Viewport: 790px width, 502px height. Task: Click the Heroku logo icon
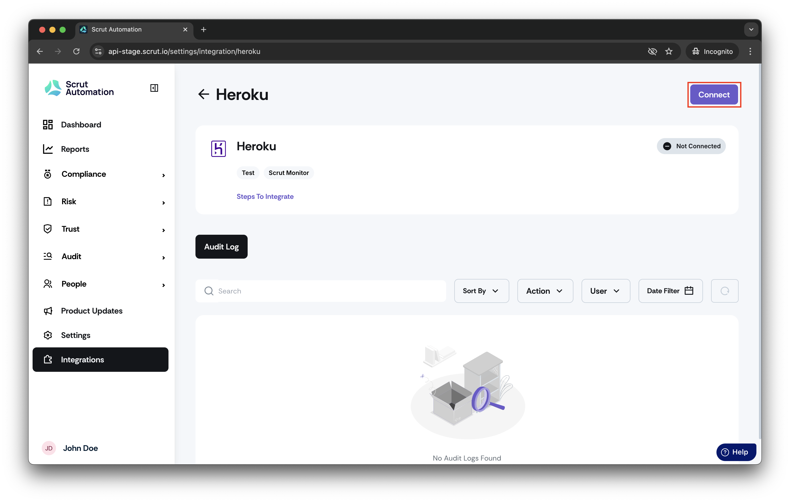click(x=218, y=149)
